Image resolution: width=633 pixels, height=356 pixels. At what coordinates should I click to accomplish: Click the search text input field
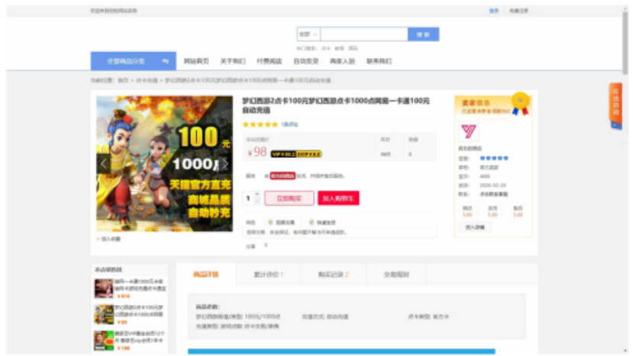[x=363, y=34]
